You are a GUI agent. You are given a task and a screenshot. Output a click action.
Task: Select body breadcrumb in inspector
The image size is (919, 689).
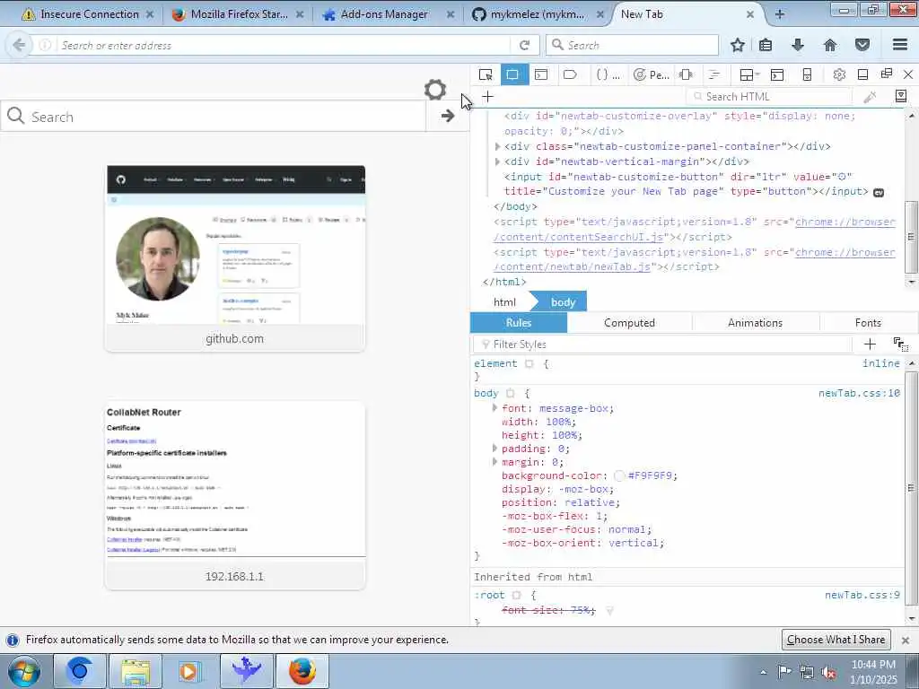pyautogui.click(x=562, y=302)
